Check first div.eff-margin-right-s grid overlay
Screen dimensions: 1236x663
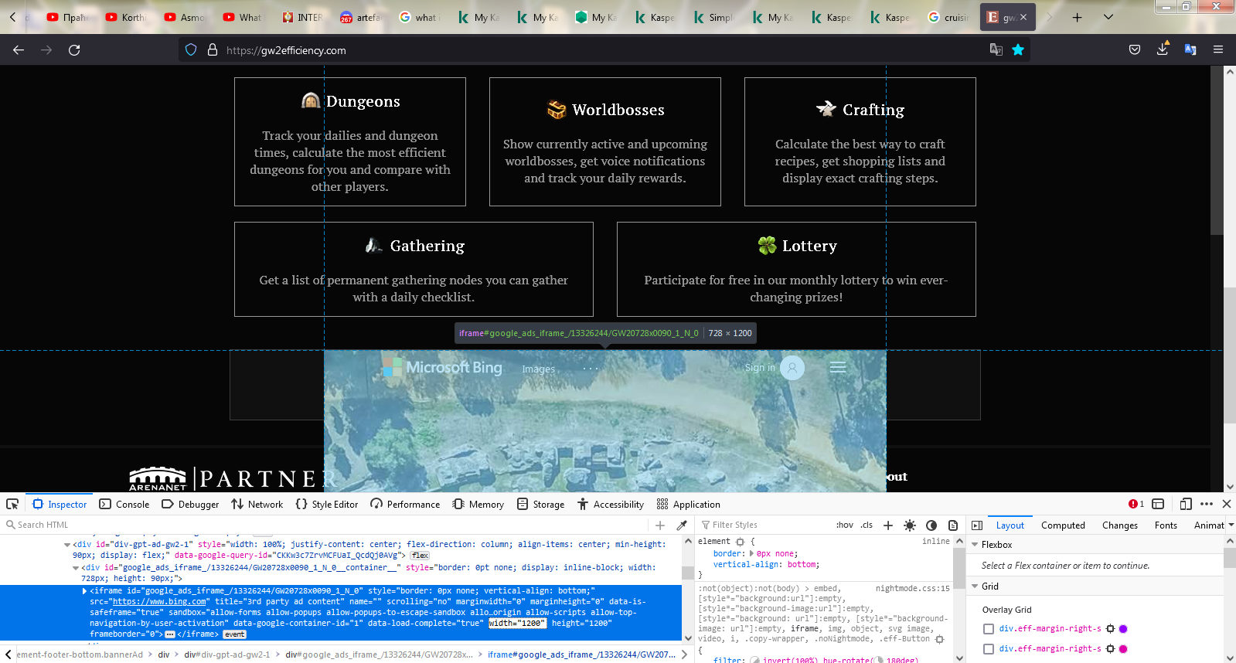[x=989, y=629]
